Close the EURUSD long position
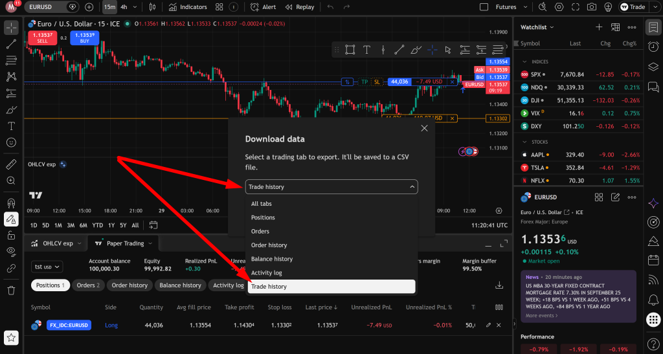Screen dimensions: 663x354 pos(499,325)
